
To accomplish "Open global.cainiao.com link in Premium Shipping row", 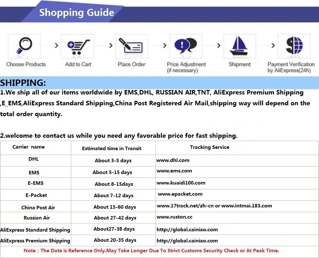I will [x=187, y=241].
